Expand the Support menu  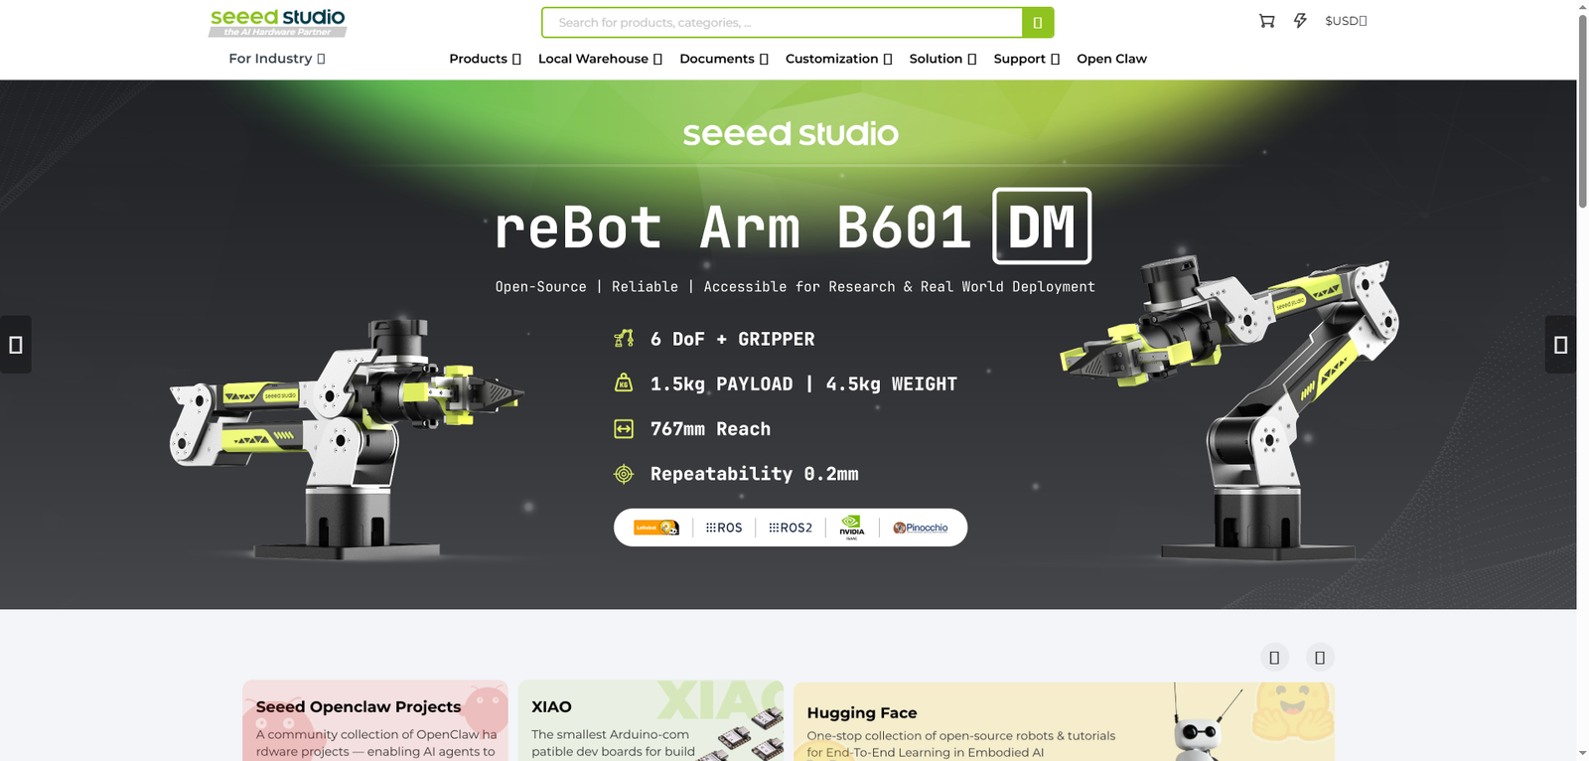1027,59
